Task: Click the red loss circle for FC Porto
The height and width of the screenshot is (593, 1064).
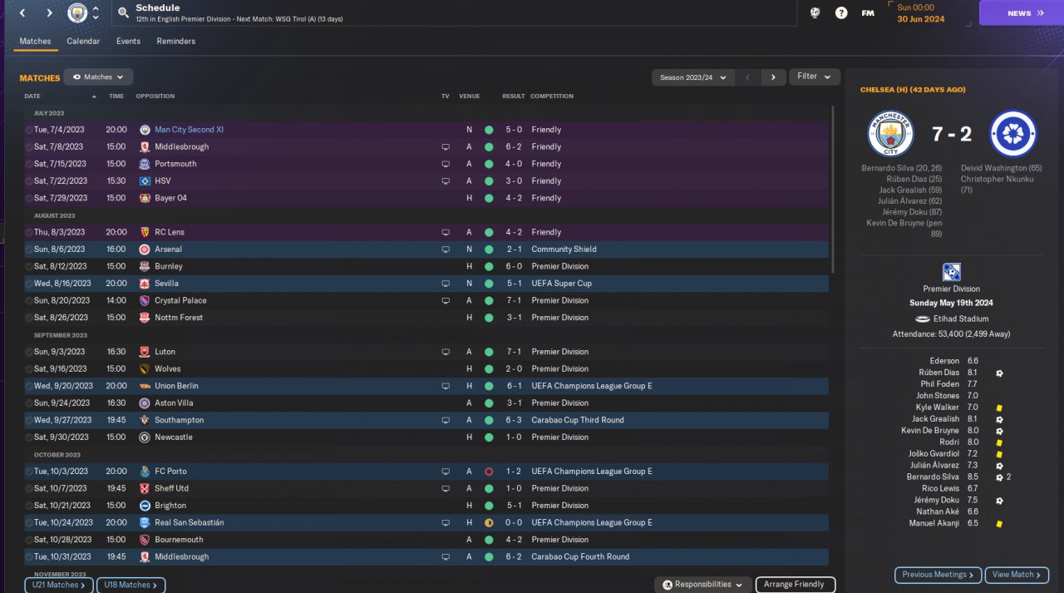Action: click(x=489, y=472)
